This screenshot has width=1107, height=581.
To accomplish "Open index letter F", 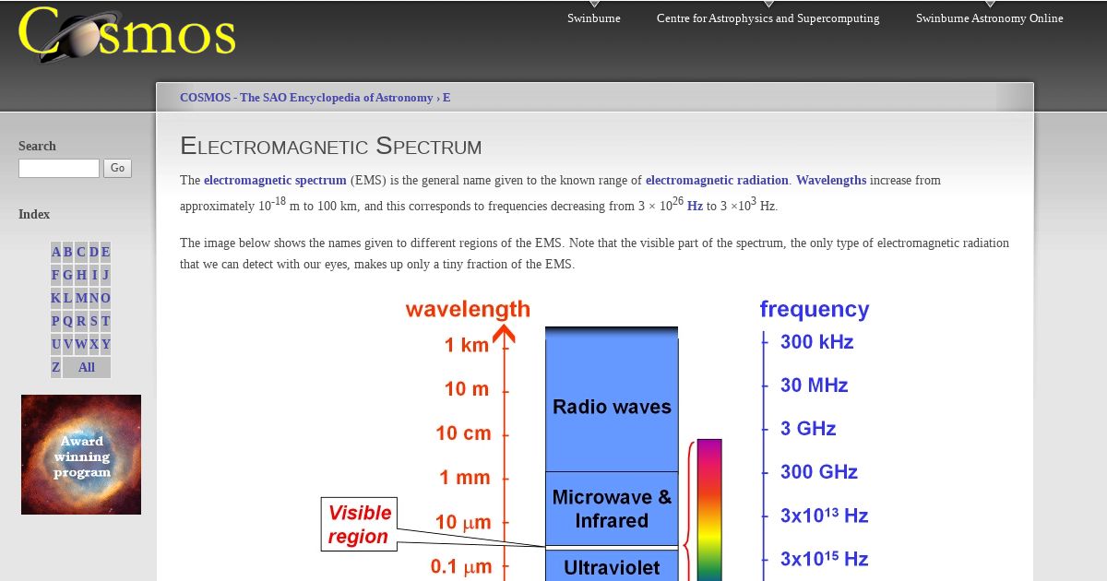I will click(56, 275).
